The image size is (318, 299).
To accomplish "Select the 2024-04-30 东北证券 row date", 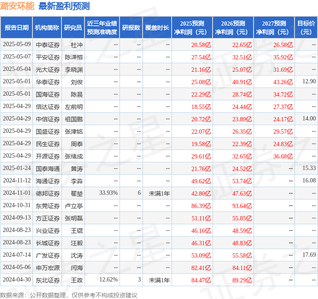I will pyautogui.click(x=17, y=279).
